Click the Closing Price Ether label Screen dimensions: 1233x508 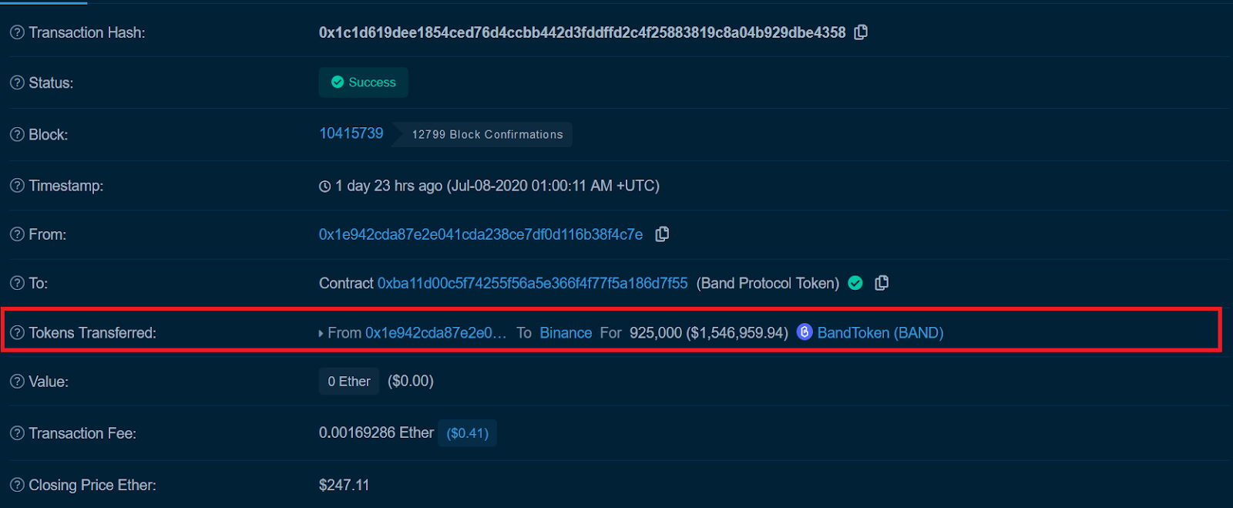coord(92,485)
